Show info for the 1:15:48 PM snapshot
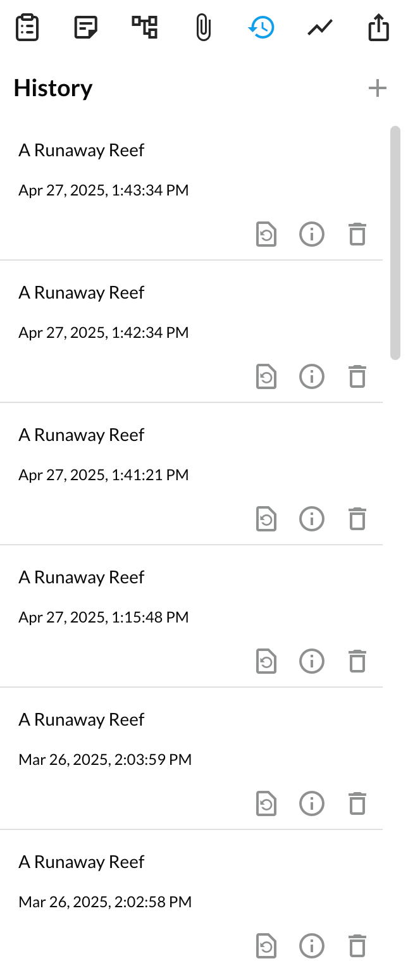 click(x=311, y=661)
